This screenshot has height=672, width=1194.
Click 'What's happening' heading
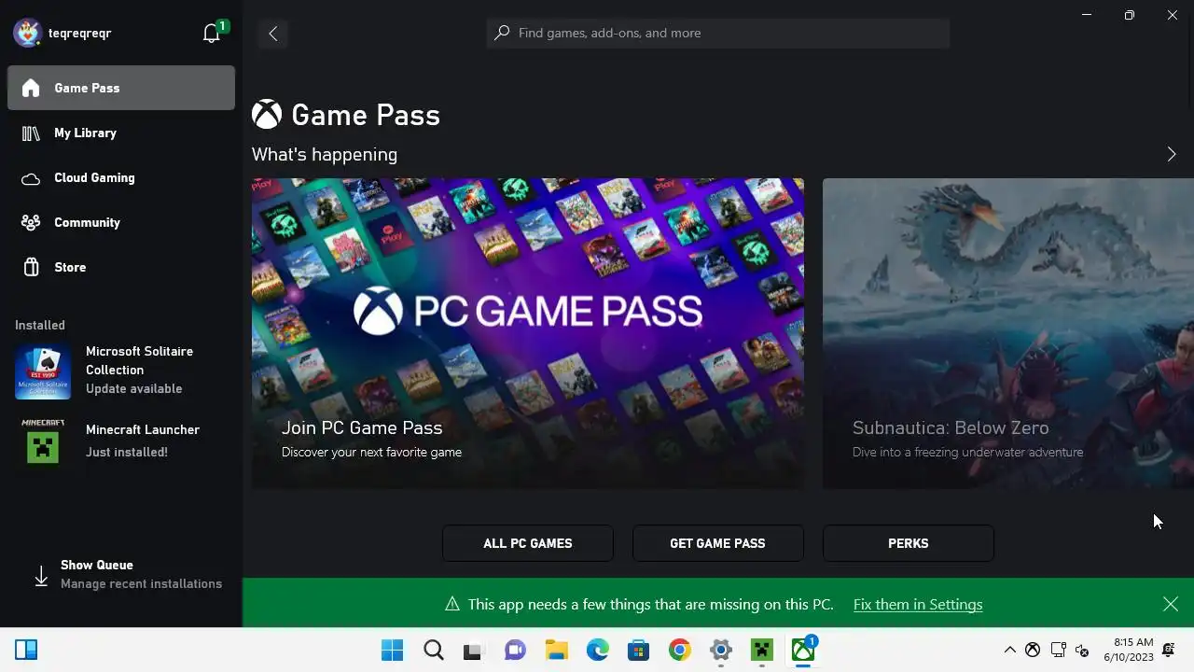coord(325,154)
